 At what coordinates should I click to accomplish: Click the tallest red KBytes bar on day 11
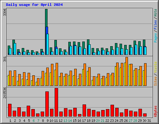(56, 102)
